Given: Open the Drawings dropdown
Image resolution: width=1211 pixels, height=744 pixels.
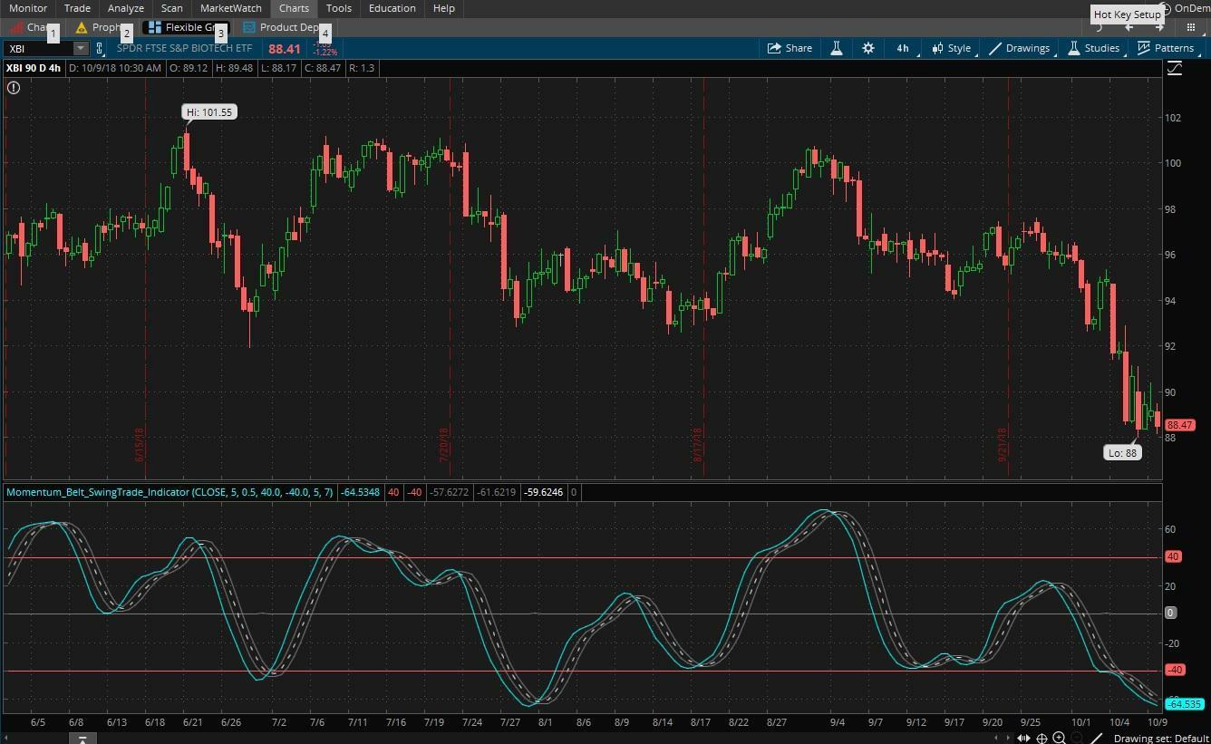Looking at the screenshot, I should click(1021, 48).
